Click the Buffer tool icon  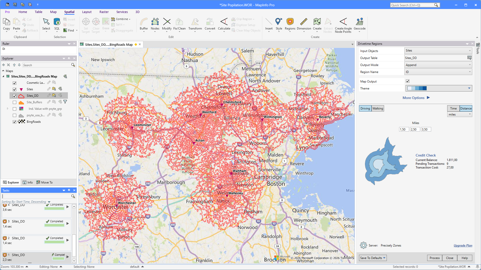tap(144, 22)
